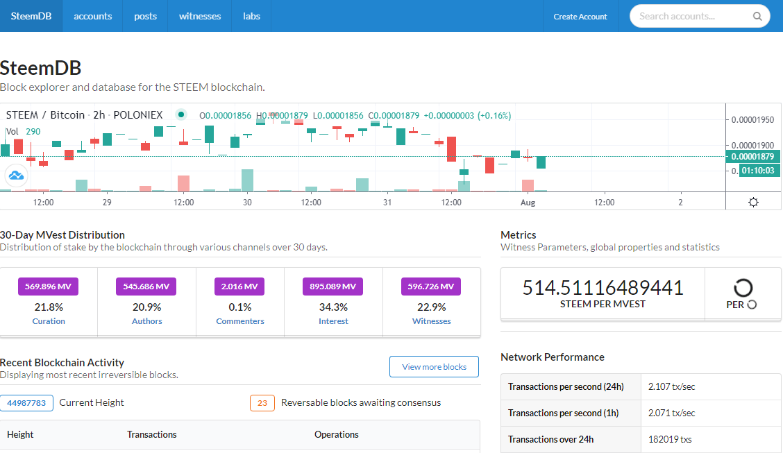Click the STEEM PER MVEST value 514.51116489441
Viewport: 783px width, 453px height.
tap(603, 287)
